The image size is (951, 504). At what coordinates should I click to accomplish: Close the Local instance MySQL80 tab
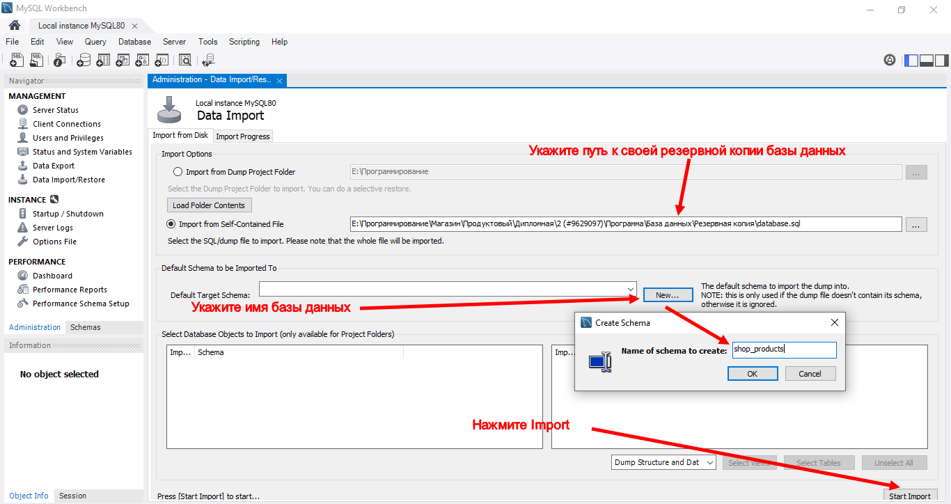point(134,26)
